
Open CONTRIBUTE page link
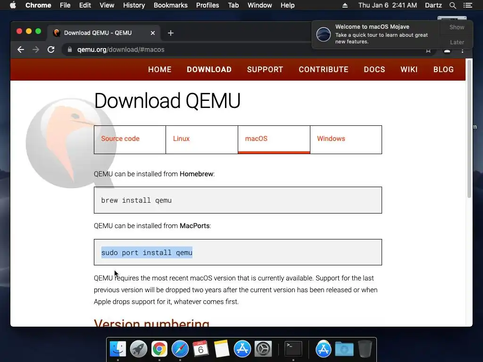coord(324,70)
